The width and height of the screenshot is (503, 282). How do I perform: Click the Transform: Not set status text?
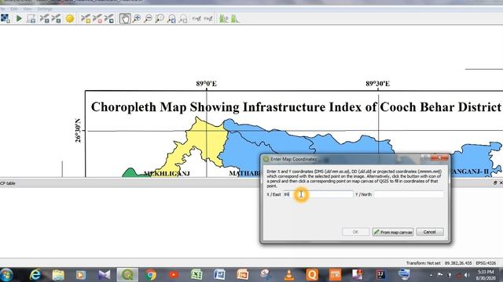tap(423, 263)
